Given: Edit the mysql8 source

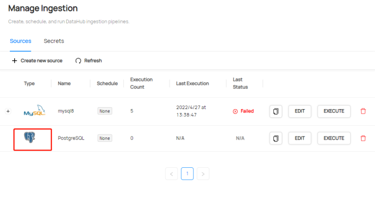Looking at the screenshot, I should (300, 111).
